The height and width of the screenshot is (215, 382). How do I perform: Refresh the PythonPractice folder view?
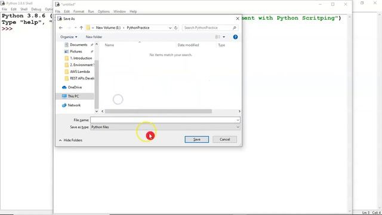175,28
